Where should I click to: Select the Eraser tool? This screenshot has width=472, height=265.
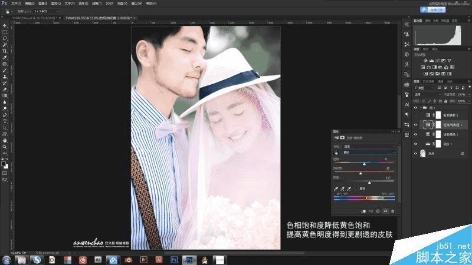5,89
